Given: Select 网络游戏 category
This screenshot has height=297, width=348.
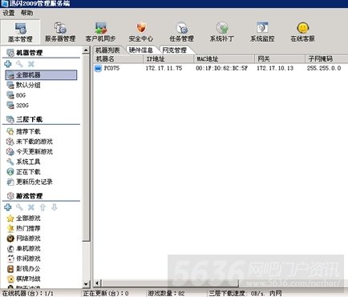Looking at the screenshot, I should 23,239.
